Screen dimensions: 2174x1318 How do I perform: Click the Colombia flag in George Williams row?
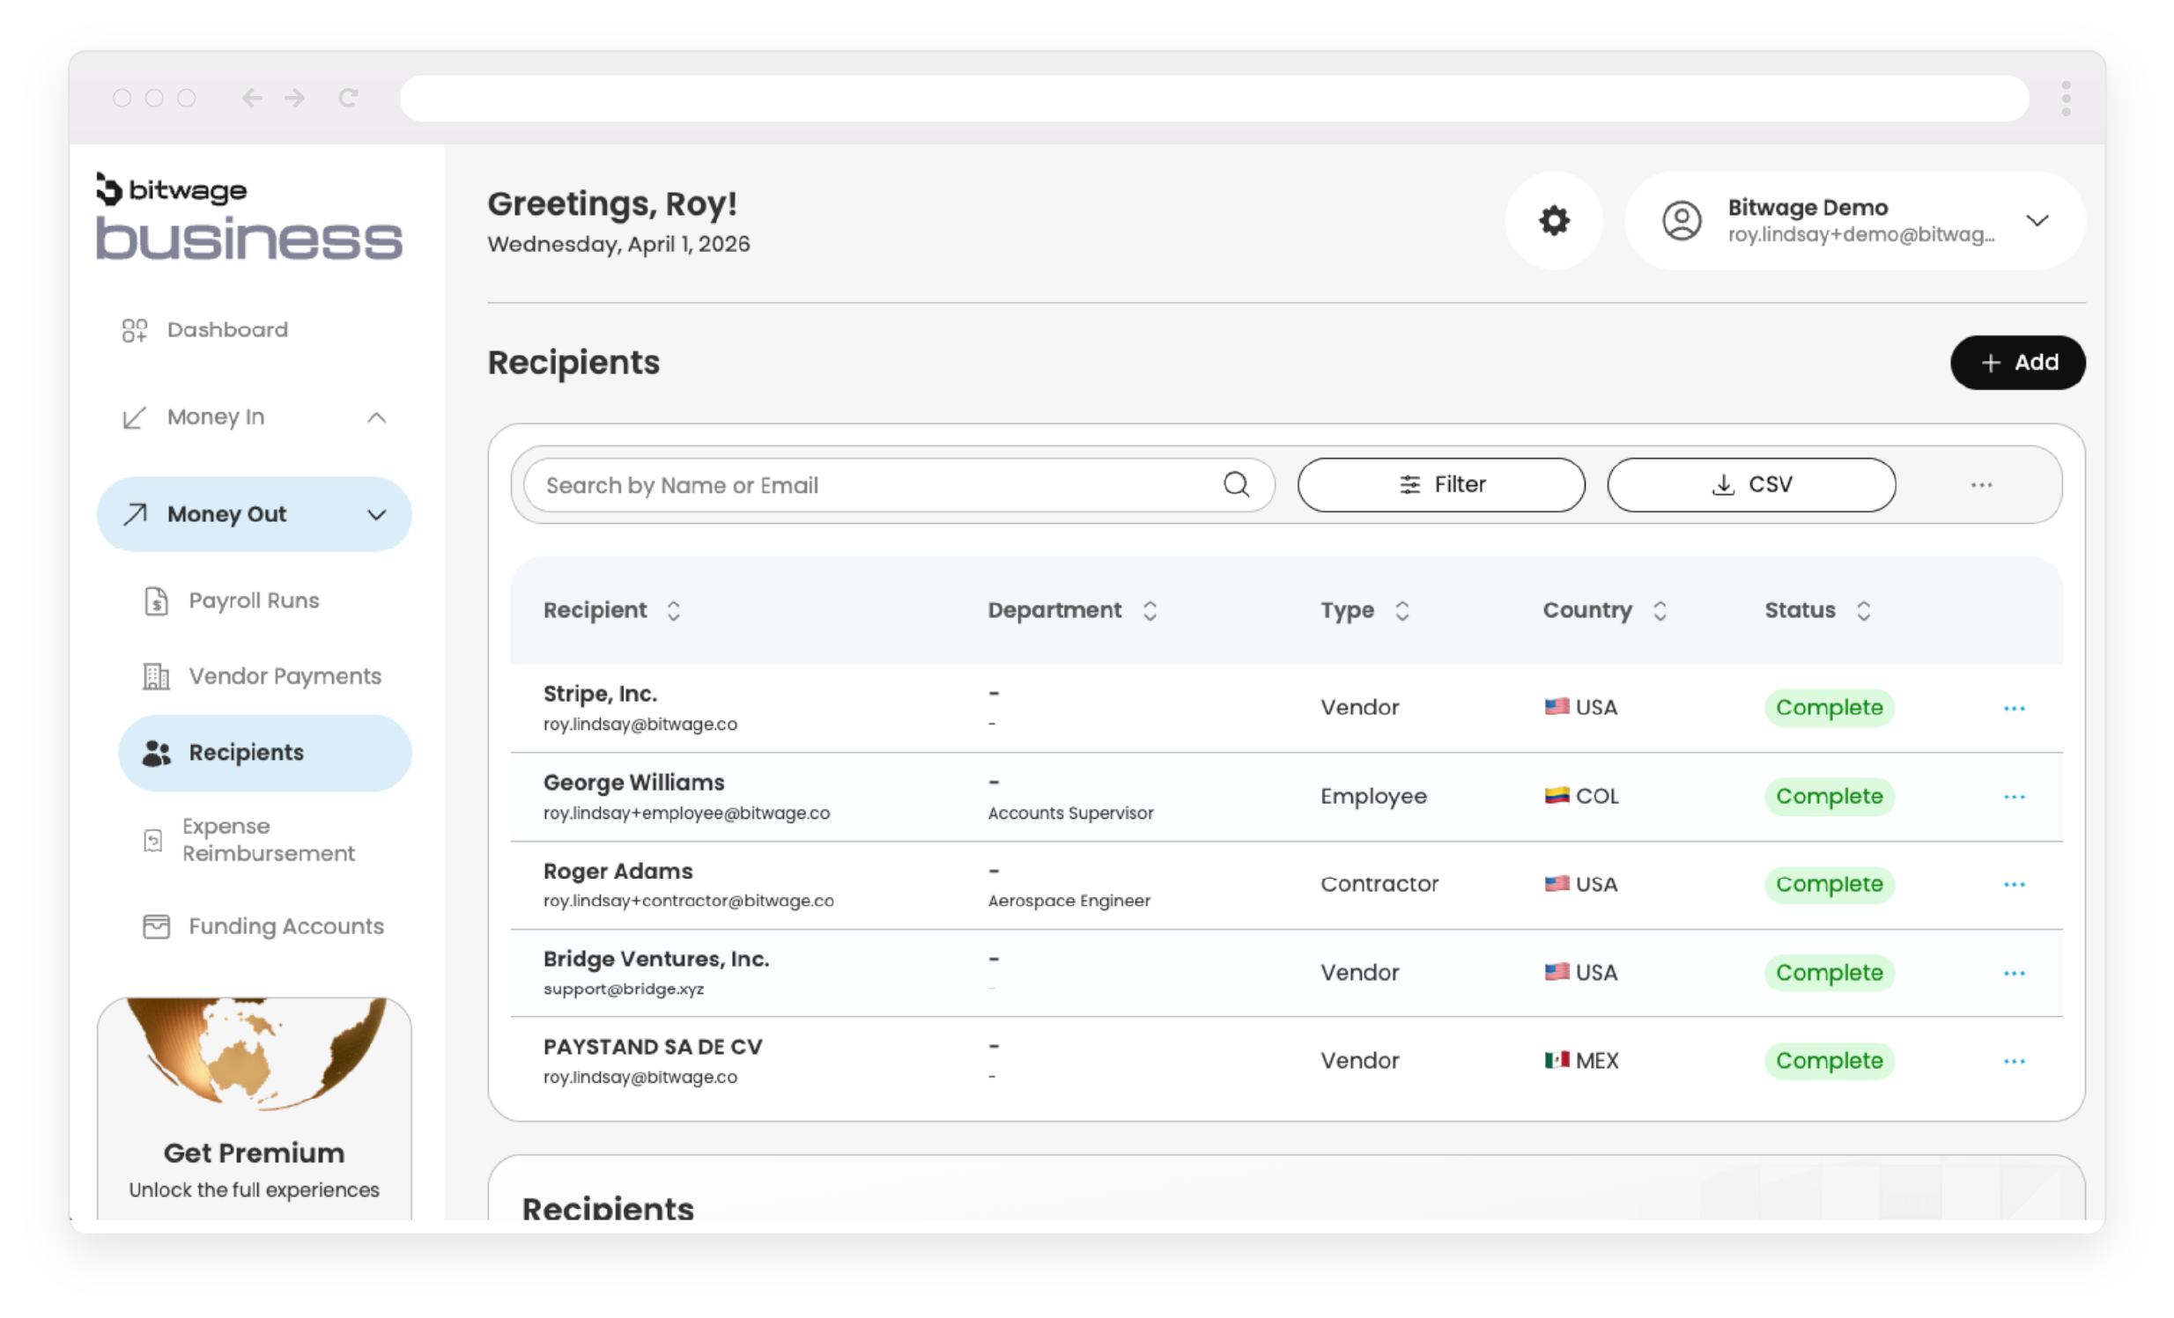coord(1557,795)
